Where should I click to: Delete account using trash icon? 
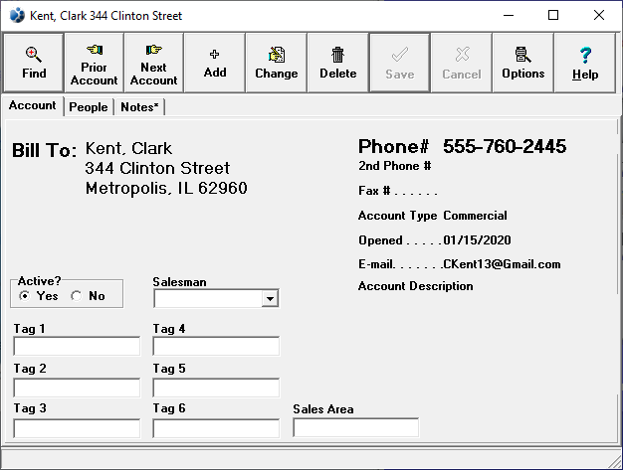pyautogui.click(x=337, y=63)
